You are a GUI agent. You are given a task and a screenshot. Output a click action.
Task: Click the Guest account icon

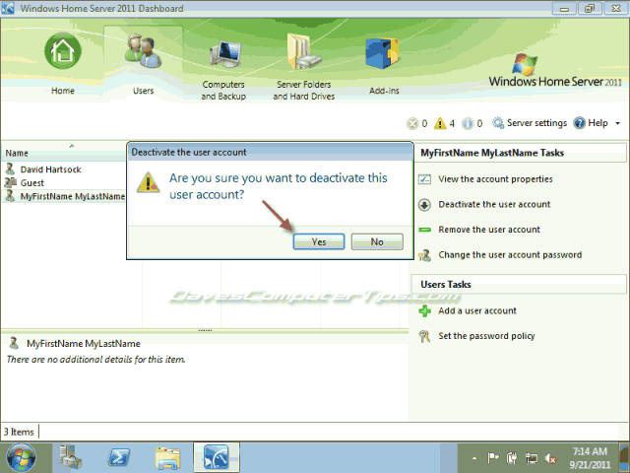(10, 182)
